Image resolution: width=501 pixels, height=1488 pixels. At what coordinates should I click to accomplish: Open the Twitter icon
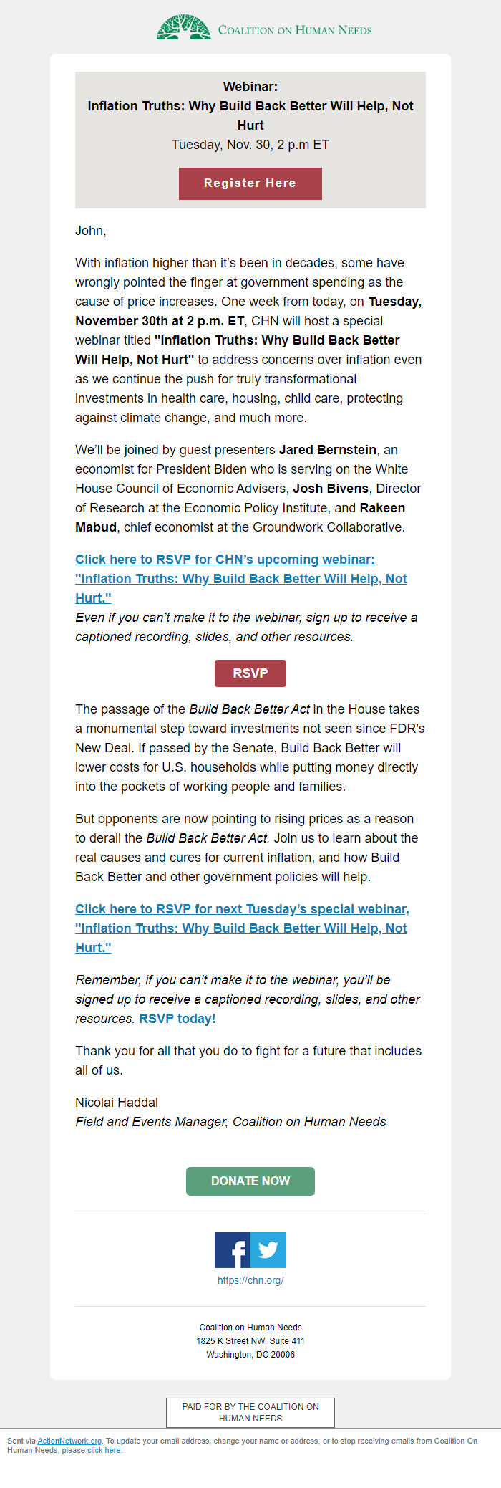pyautogui.click(x=268, y=1250)
